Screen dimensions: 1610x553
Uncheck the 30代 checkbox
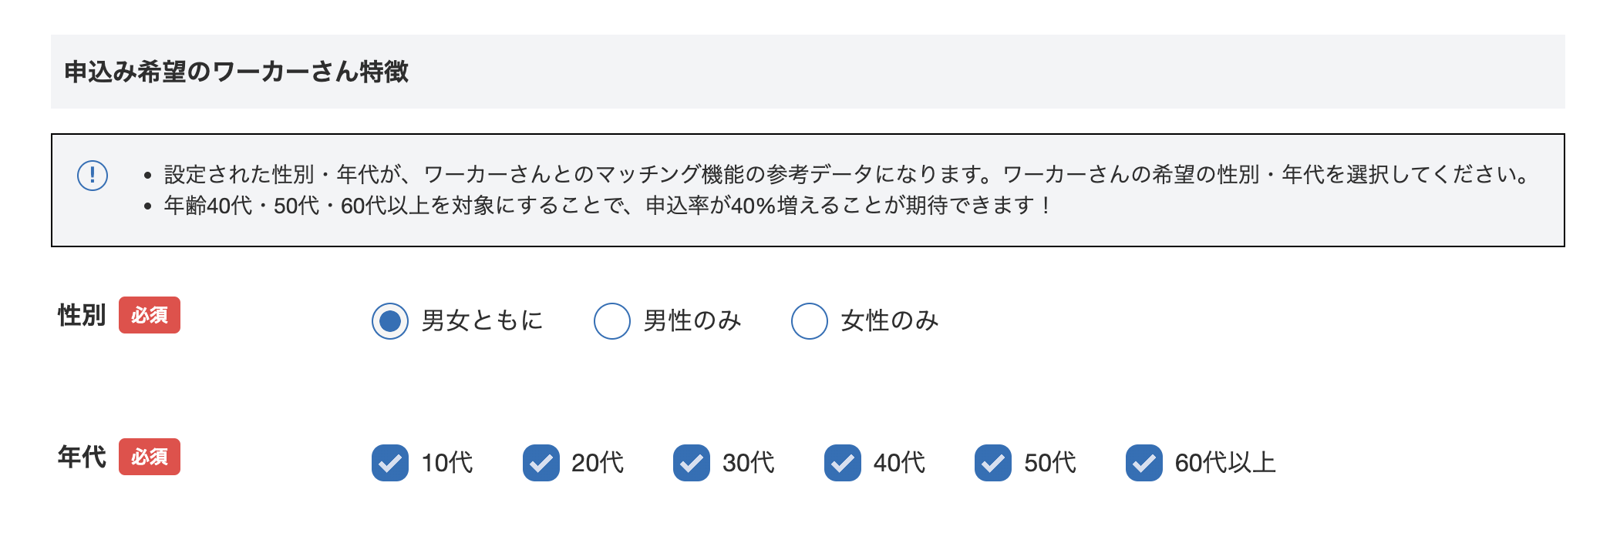pyautogui.click(x=692, y=463)
